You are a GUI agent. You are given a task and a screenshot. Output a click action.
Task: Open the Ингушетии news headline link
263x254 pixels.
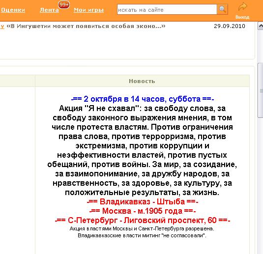(86, 26)
